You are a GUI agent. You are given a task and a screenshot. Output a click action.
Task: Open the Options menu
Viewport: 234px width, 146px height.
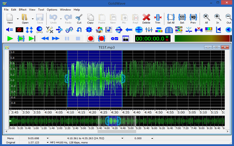(x=52, y=10)
